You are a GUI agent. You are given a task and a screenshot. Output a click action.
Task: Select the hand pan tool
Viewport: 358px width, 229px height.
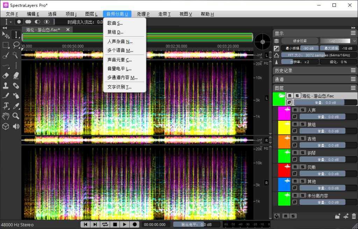pyautogui.click(x=6, y=116)
